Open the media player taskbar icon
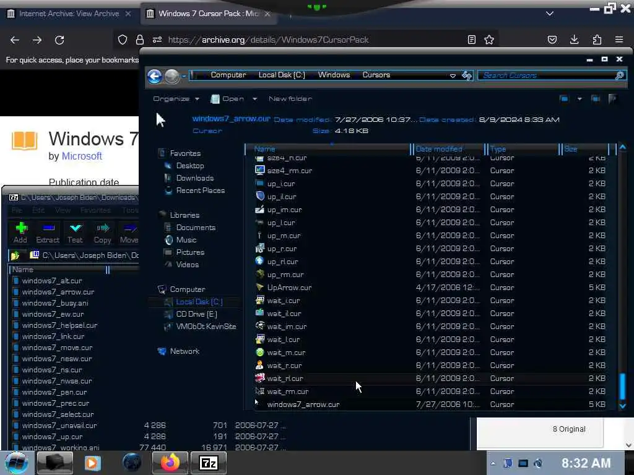This screenshot has height=475, width=634. coord(92,463)
